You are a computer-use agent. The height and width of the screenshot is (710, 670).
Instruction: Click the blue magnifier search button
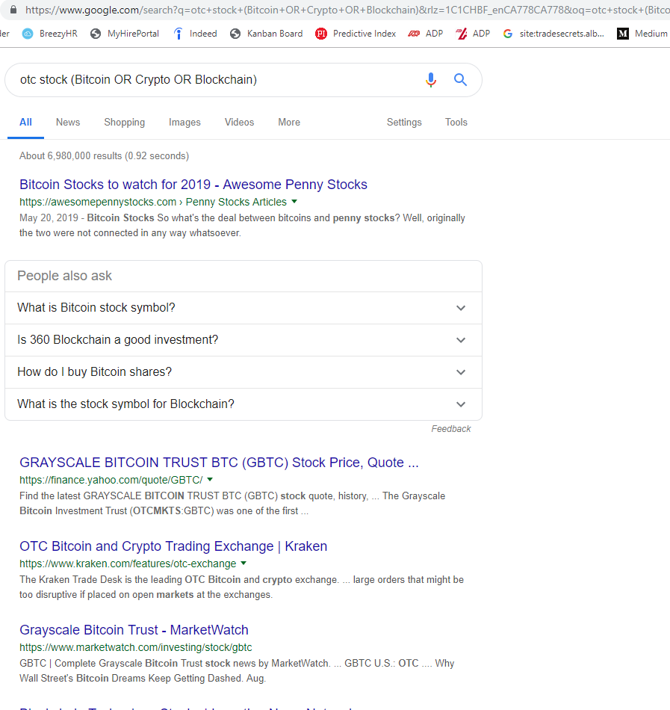pos(461,80)
